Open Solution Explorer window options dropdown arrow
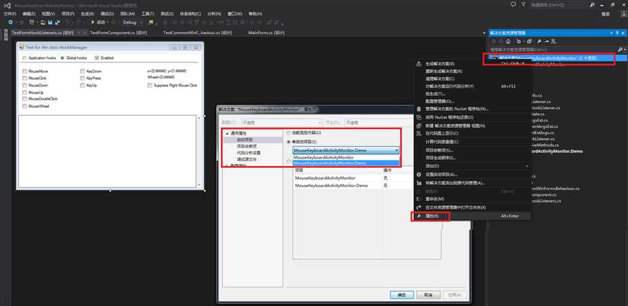 point(612,32)
